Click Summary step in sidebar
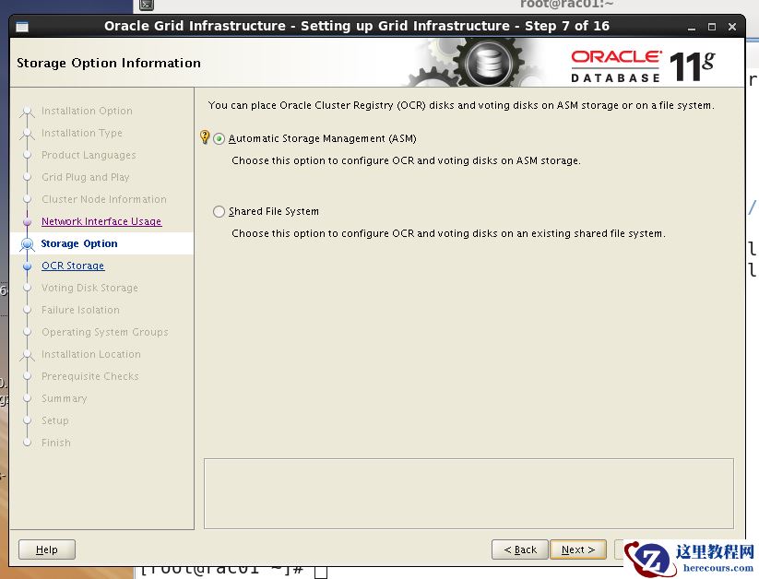Image resolution: width=759 pixels, height=579 pixels. pyautogui.click(x=64, y=398)
